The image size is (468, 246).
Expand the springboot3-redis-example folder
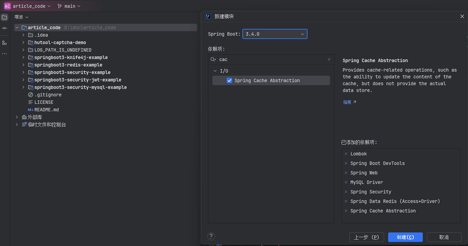[x=23, y=65]
